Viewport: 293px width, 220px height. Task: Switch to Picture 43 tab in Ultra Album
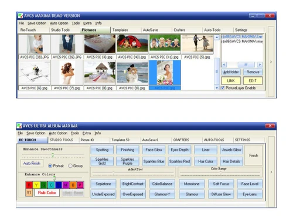(94, 140)
